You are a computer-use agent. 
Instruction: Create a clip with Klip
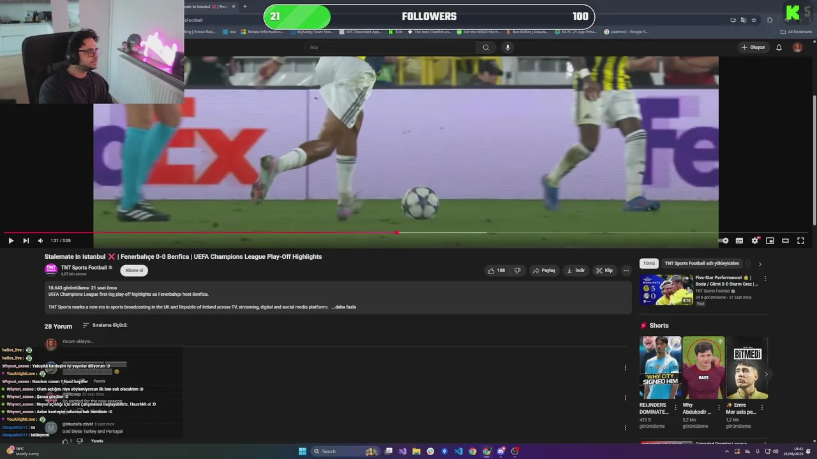(604, 270)
